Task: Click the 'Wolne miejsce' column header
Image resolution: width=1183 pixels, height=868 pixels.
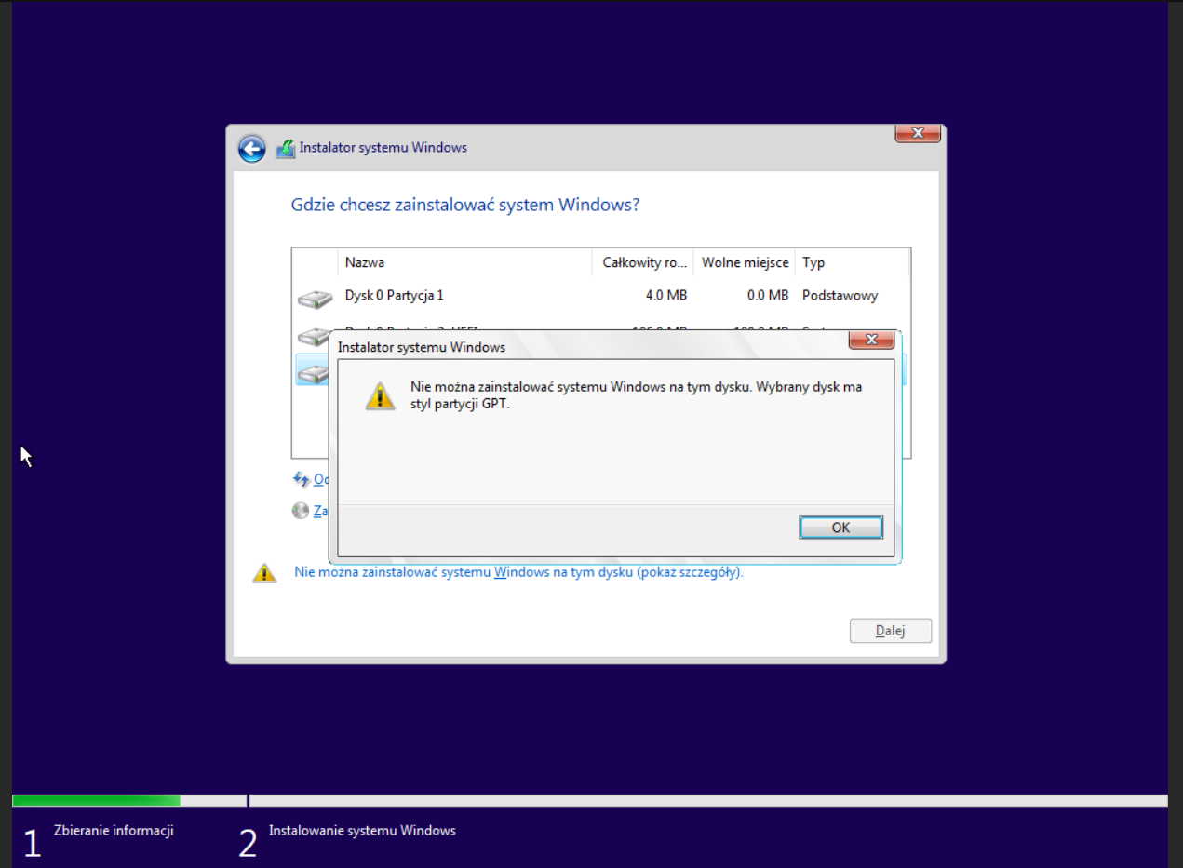Action: (x=745, y=262)
